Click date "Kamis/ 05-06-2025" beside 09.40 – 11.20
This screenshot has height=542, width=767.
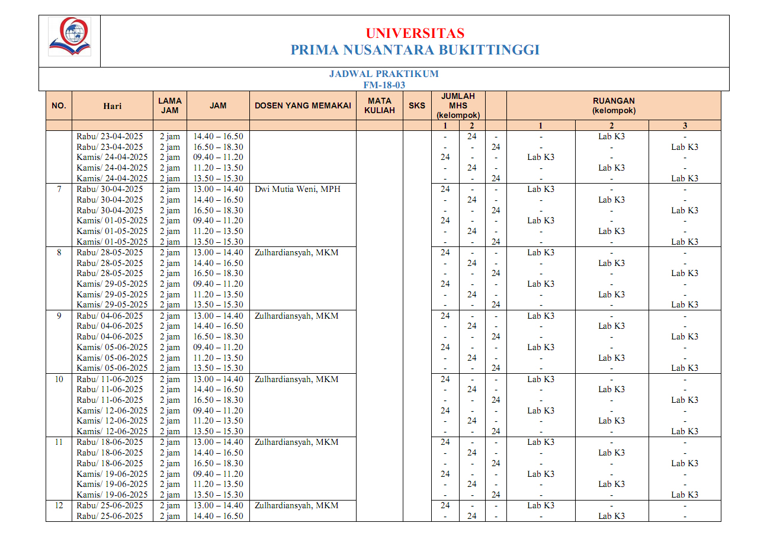tap(112, 347)
